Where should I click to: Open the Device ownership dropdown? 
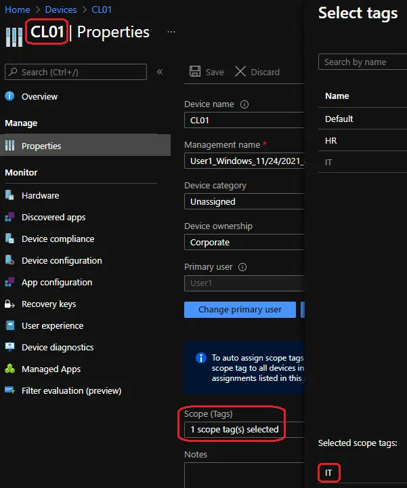[x=244, y=242]
